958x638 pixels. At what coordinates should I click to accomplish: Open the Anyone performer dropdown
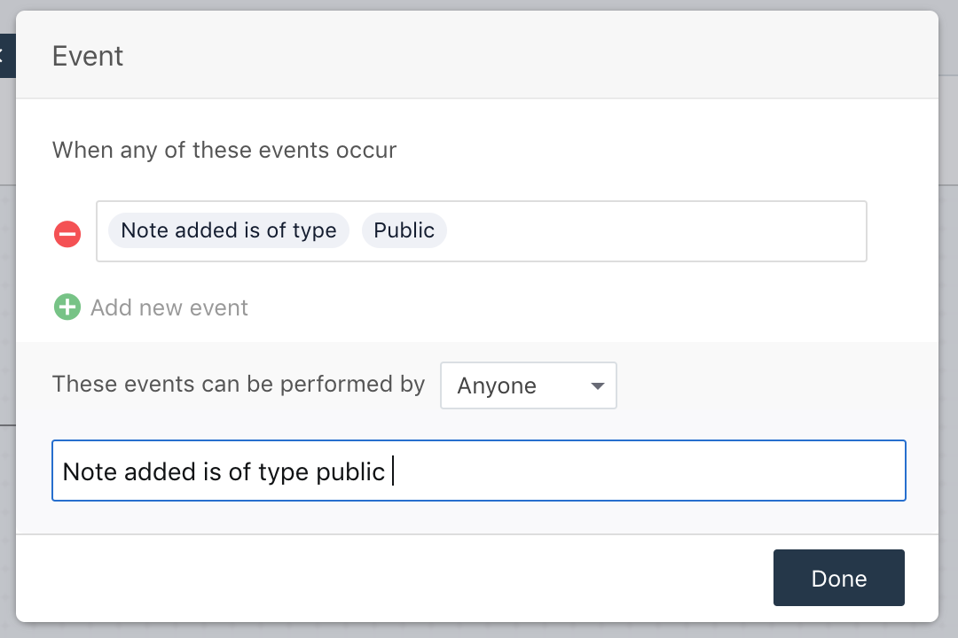pyautogui.click(x=529, y=385)
